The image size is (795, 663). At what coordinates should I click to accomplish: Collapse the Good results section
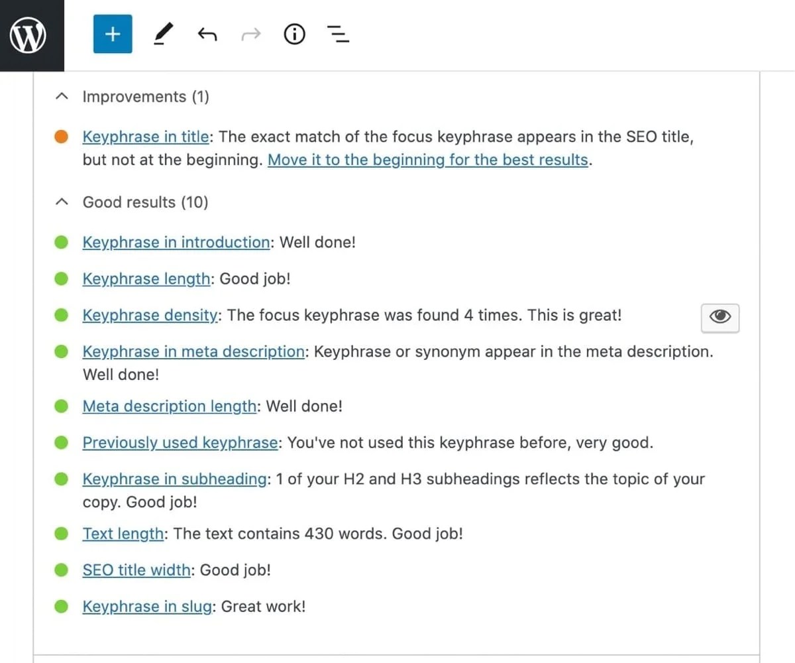[62, 202]
